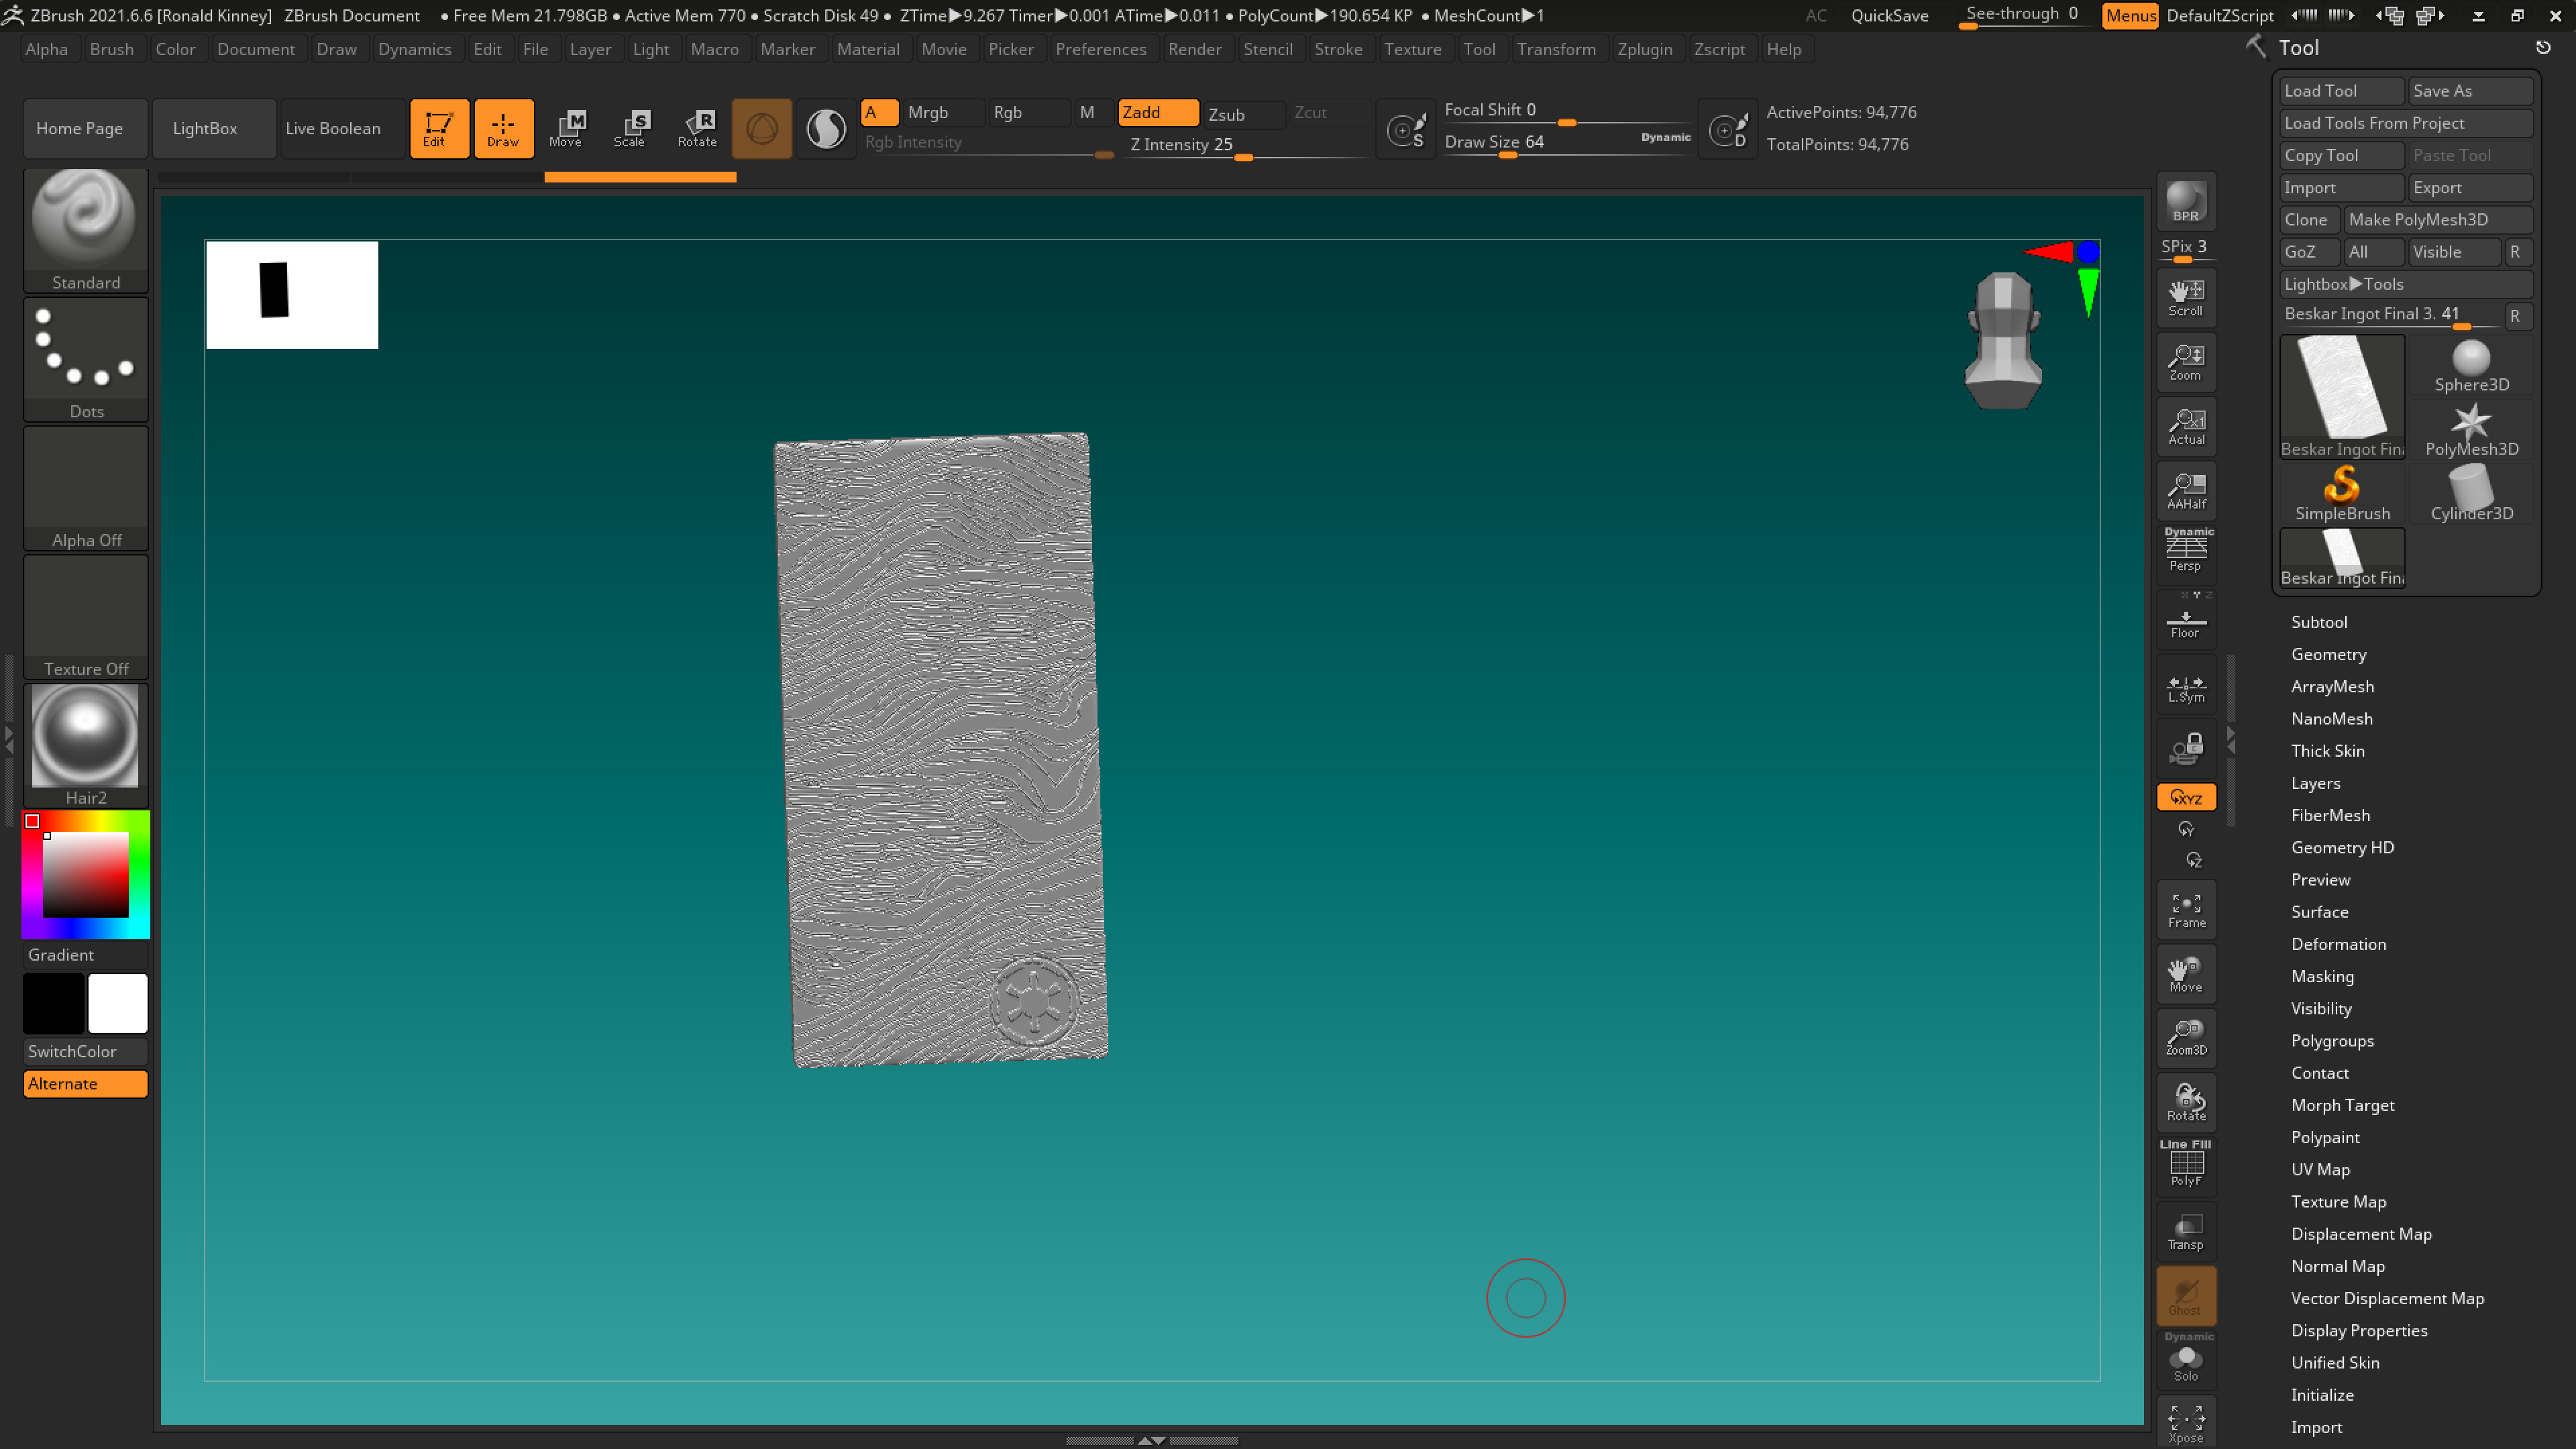This screenshot has width=2576, height=1449.
Task: Open the Standard brush picker
Action: tap(85, 231)
